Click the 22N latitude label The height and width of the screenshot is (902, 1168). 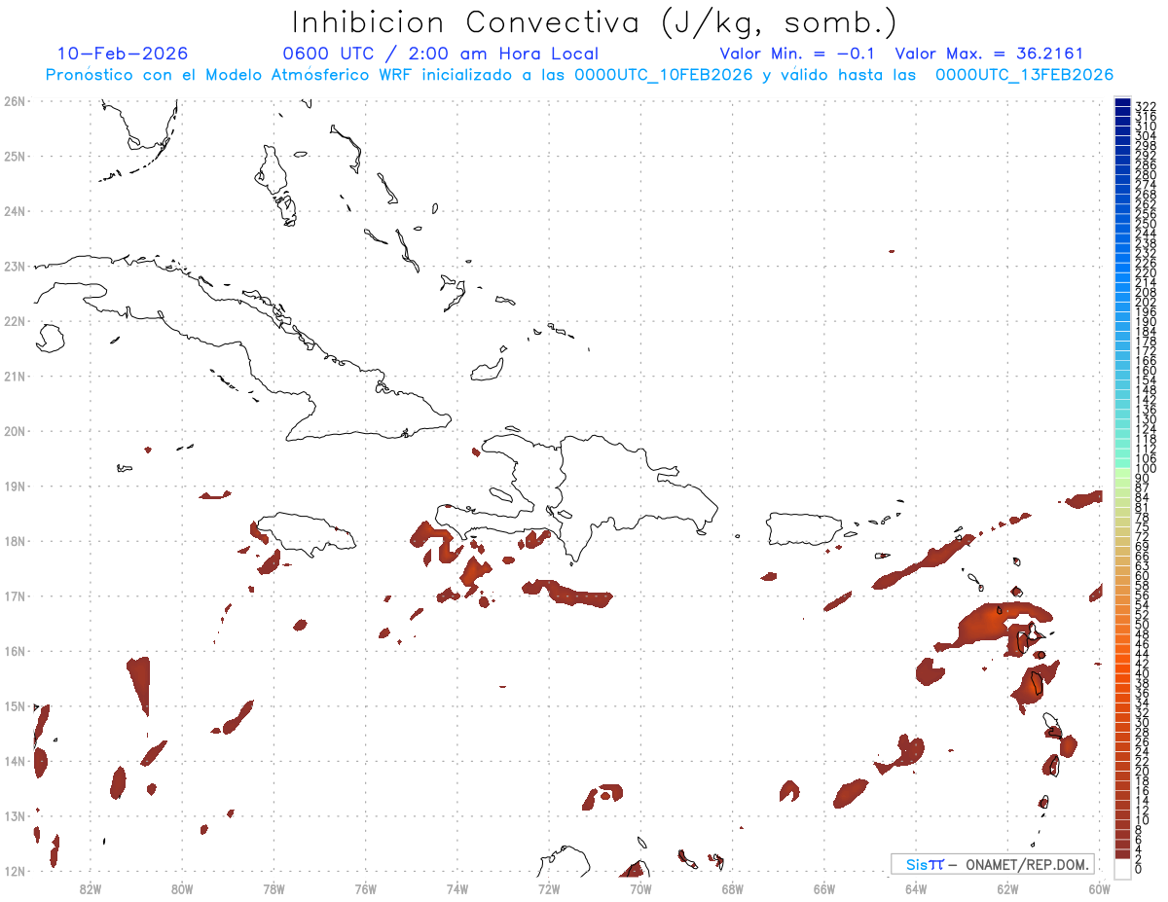point(15,321)
